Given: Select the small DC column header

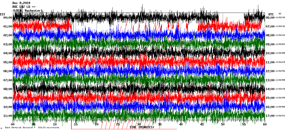Looking at the screenshot, I should (280, 14).
